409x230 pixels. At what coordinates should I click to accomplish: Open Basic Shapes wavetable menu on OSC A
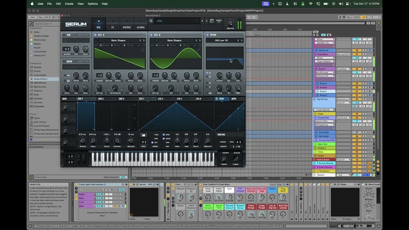coord(118,40)
